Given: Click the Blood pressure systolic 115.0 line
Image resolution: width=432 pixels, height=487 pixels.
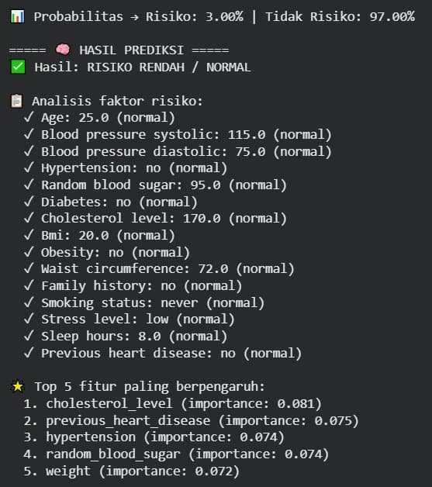Looking at the screenshot, I should pyautogui.click(x=186, y=134).
